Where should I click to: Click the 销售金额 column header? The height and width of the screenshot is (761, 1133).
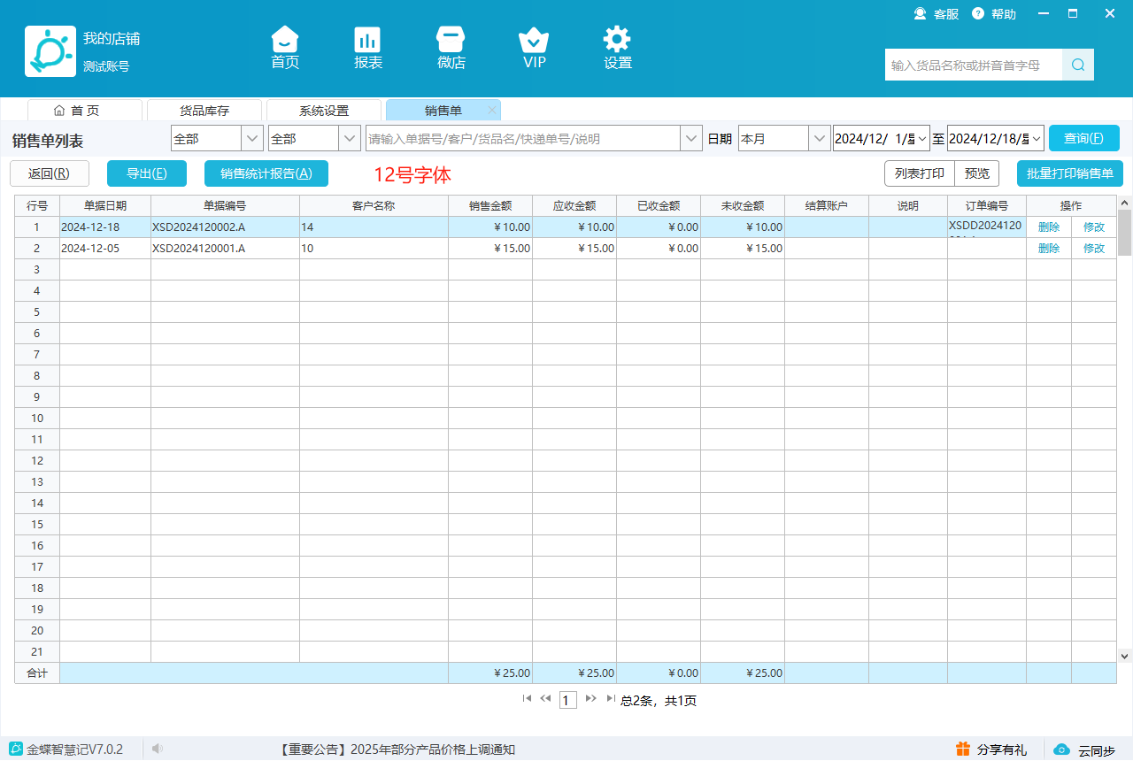click(490, 205)
